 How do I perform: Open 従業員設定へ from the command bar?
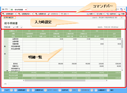pyautogui.click(x=25, y=14)
